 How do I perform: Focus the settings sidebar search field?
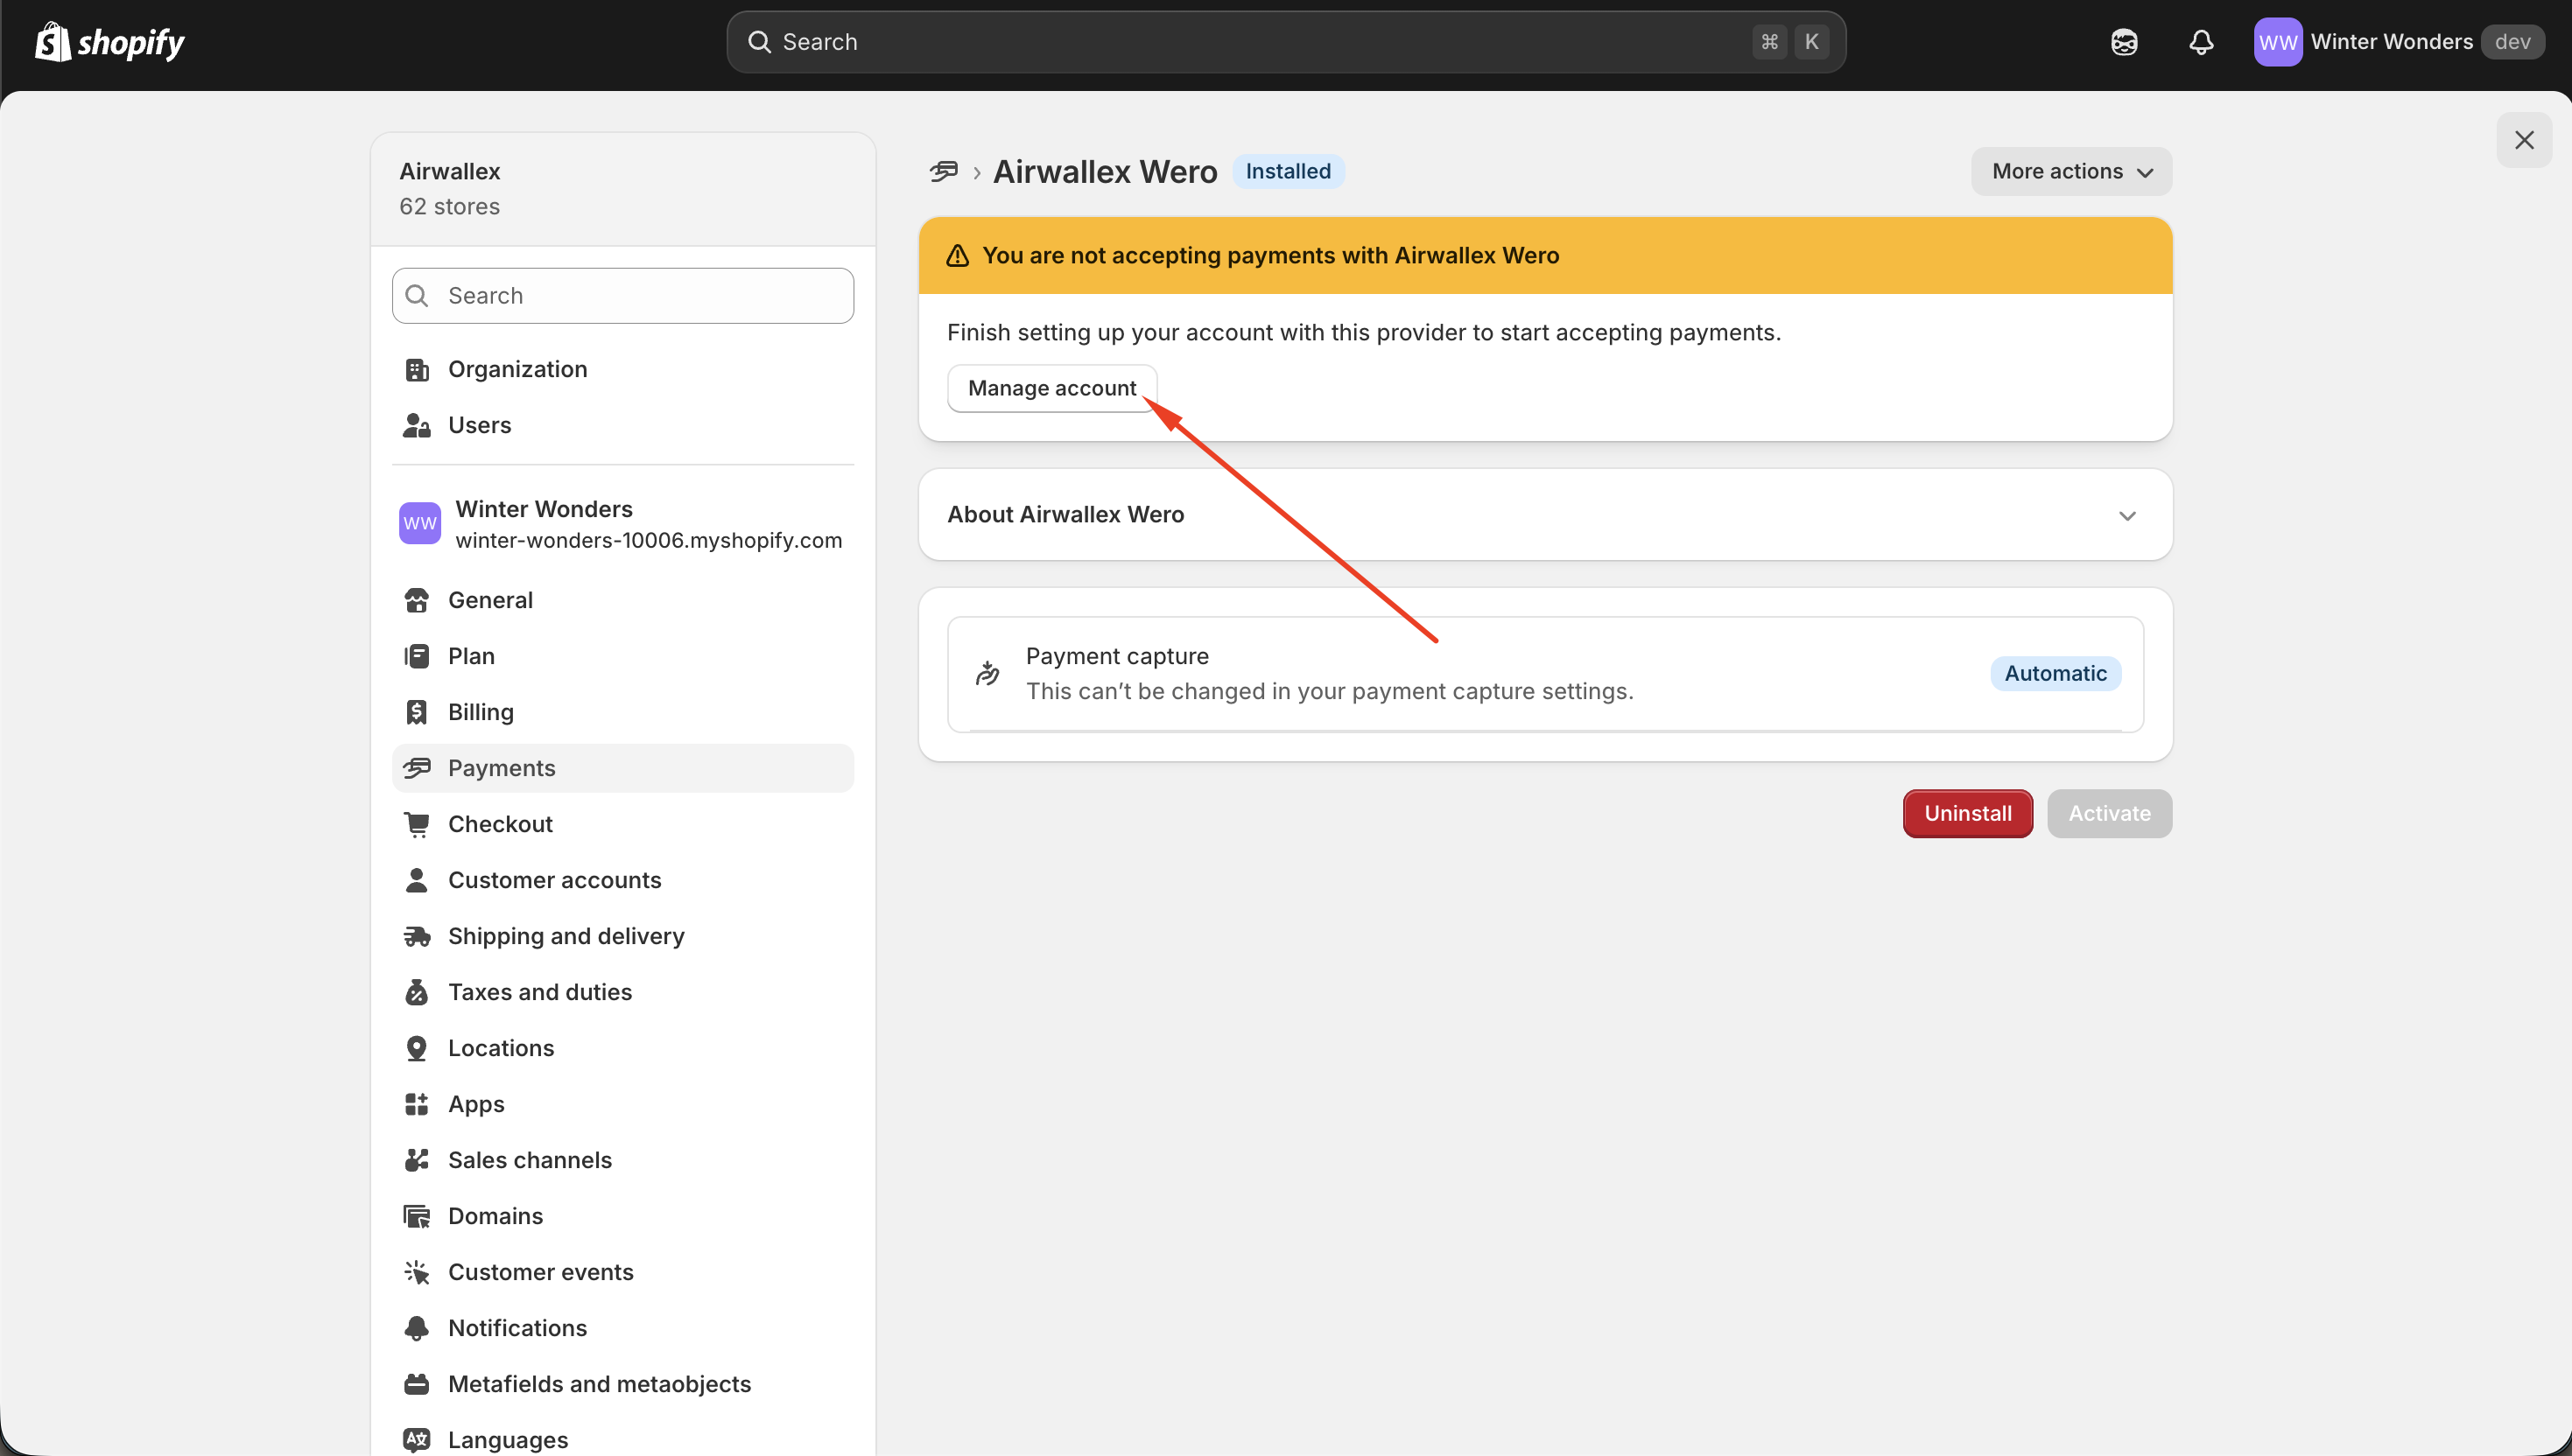pos(622,296)
